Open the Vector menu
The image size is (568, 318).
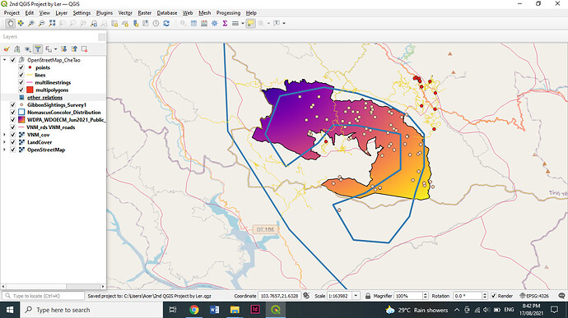[x=125, y=13]
